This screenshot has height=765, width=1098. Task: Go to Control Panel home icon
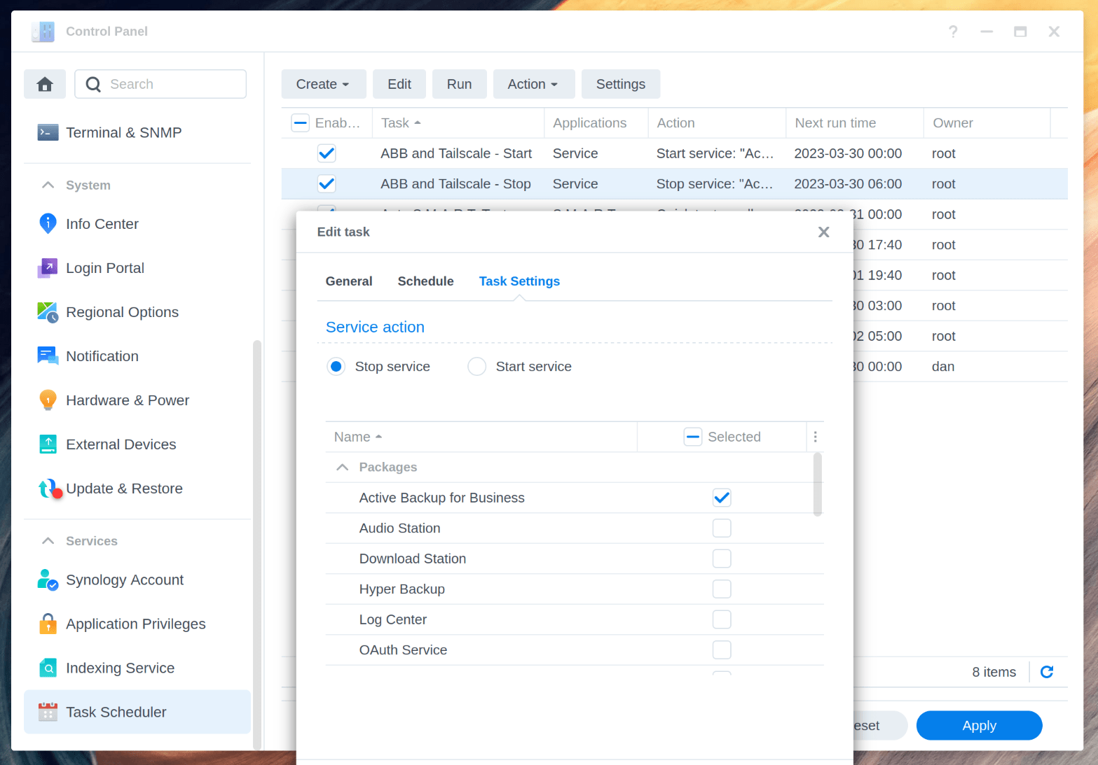(x=45, y=84)
